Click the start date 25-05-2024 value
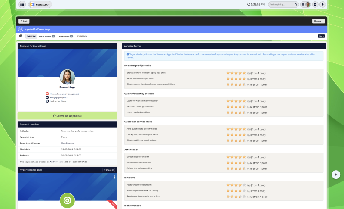 click(71, 149)
